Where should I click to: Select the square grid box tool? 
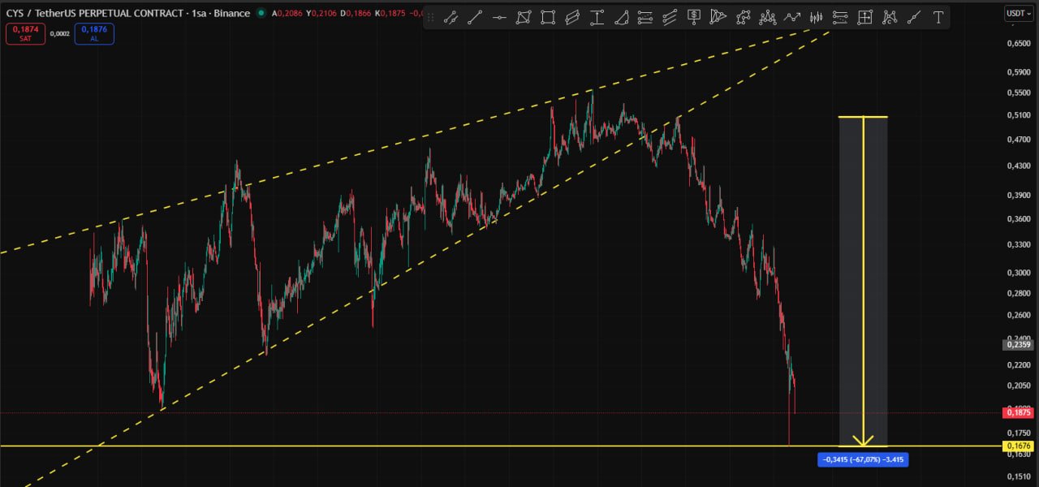pyautogui.click(x=864, y=17)
